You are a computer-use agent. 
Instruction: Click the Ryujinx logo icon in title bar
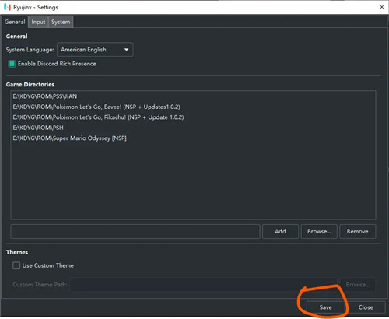[x=7, y=7]
